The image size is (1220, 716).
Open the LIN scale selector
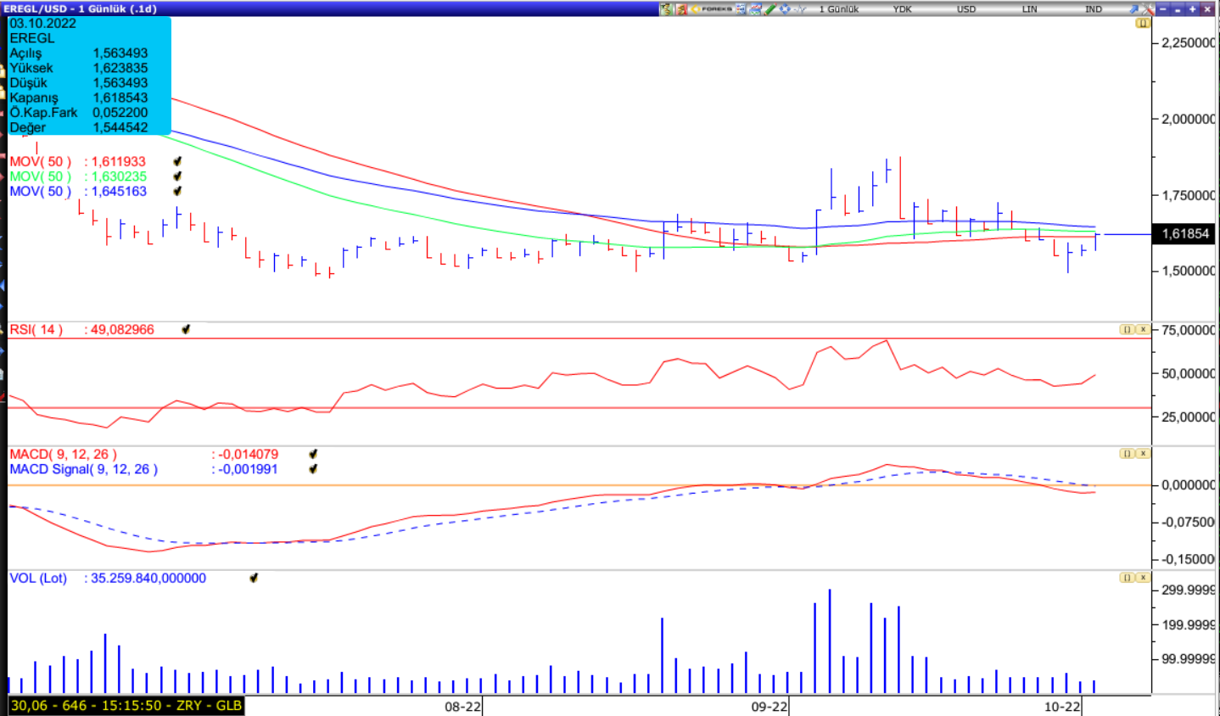[1029, 8]
